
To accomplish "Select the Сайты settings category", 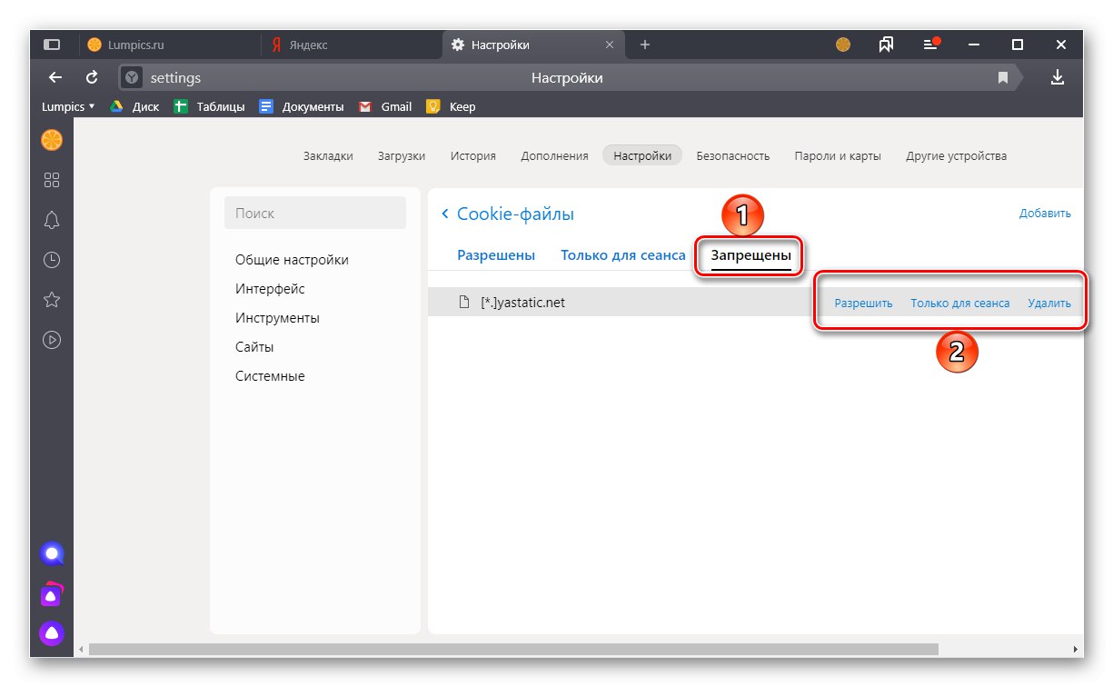I will 255,346.
